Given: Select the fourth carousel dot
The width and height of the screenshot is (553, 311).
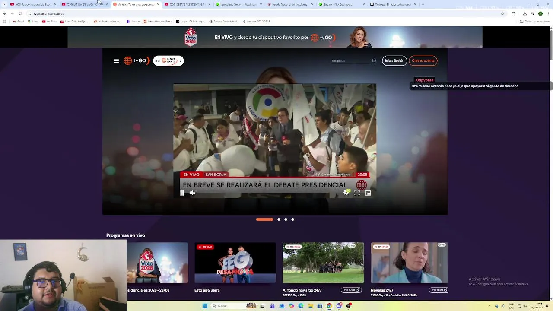Looking at the screenshot, I should 292,219.
